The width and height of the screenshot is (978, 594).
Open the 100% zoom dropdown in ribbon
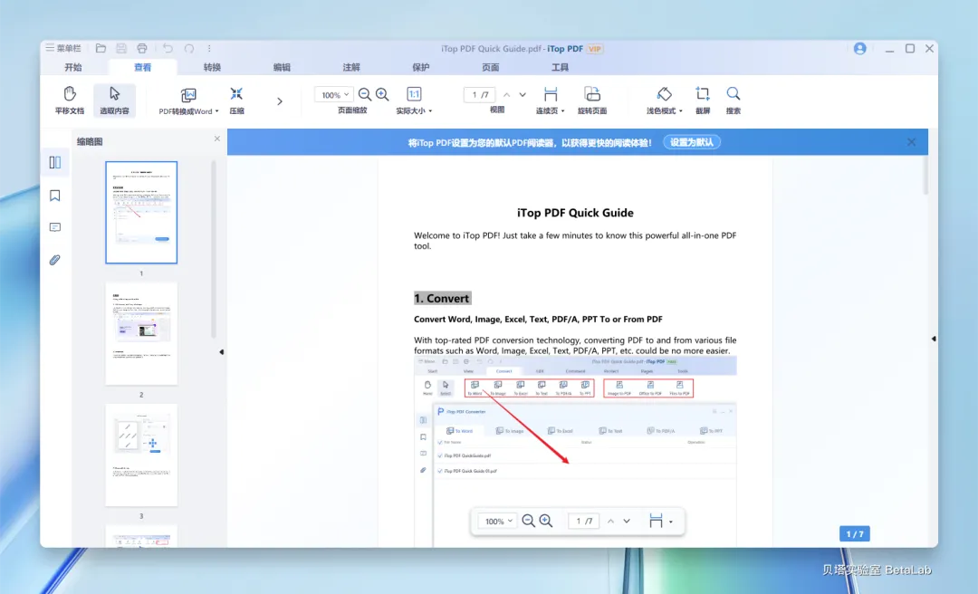[x=333, y=95]
